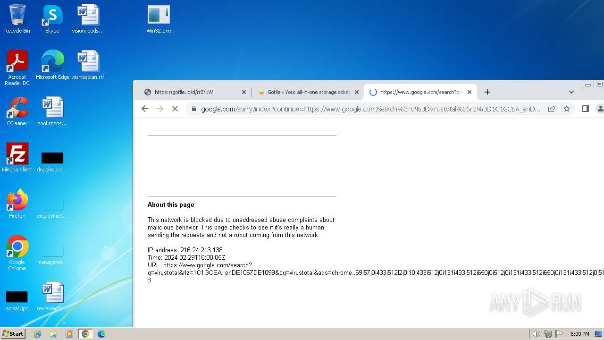Select the doublesucc desktop file
The height and width of the screenshot is (340, 604).
52,161
